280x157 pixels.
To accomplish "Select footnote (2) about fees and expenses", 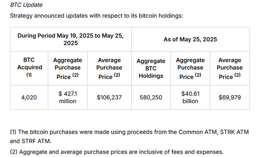I will pos(117,152).
